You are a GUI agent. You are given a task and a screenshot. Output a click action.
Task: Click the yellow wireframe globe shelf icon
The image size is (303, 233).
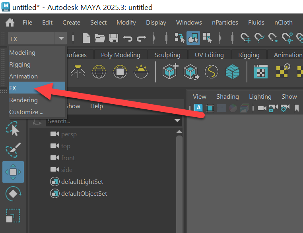[99, 72]
